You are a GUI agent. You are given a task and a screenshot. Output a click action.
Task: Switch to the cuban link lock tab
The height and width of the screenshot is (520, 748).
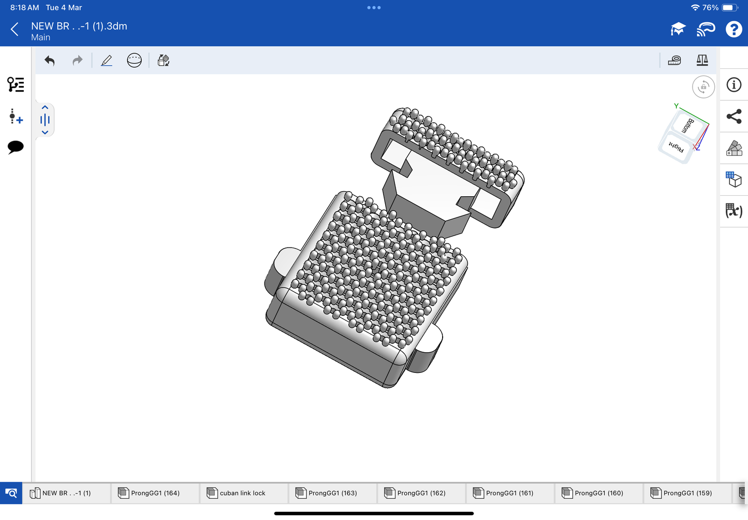pyautogui.click(x=242, y=493)
